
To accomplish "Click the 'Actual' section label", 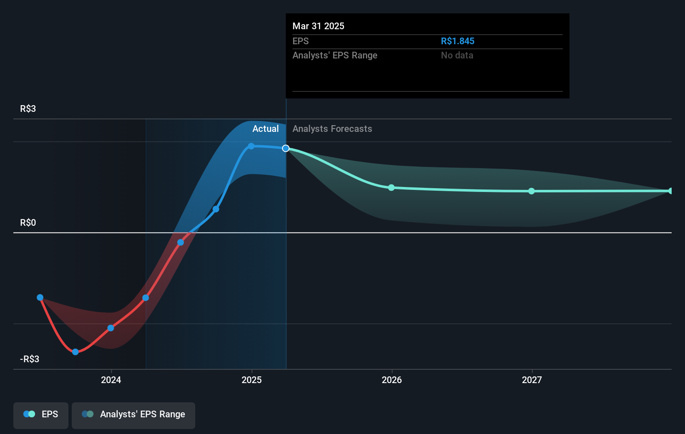I will coord(265,129).
